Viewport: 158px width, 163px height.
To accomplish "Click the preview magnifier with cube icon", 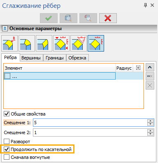I will pos(68,18).
